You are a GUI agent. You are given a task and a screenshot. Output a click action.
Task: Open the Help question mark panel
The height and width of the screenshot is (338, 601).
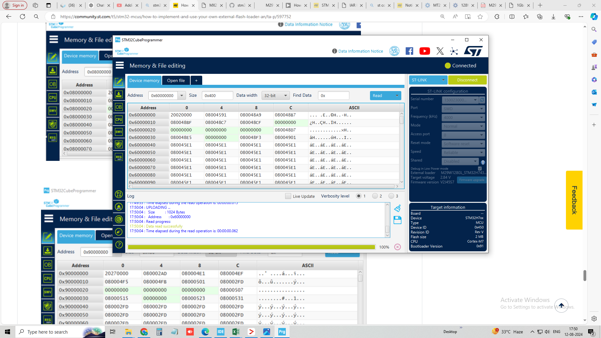pyautogui.click(x=119, y=245)
